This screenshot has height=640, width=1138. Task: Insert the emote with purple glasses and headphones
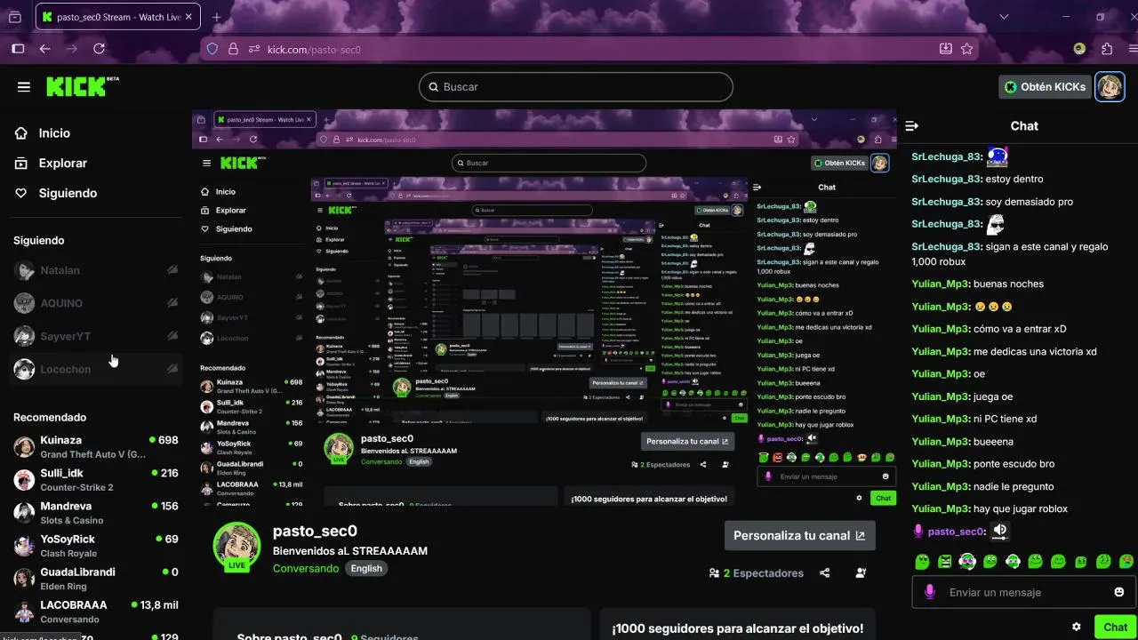point(967,561)
